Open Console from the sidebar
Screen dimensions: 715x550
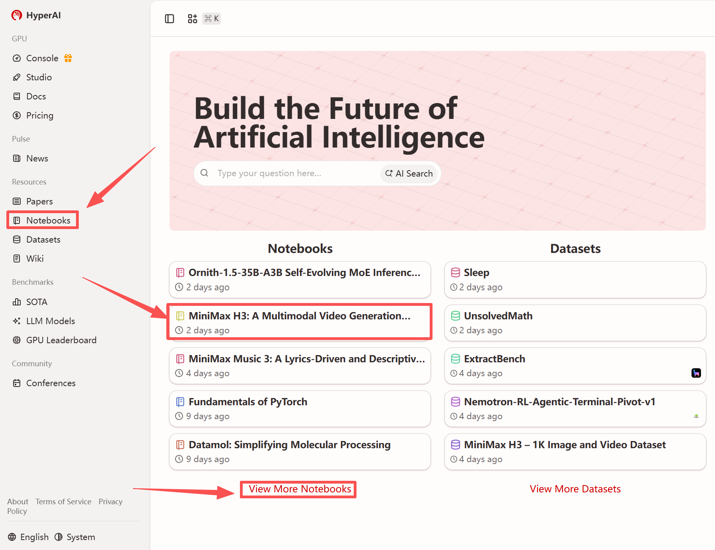click(x=42, y=58)
